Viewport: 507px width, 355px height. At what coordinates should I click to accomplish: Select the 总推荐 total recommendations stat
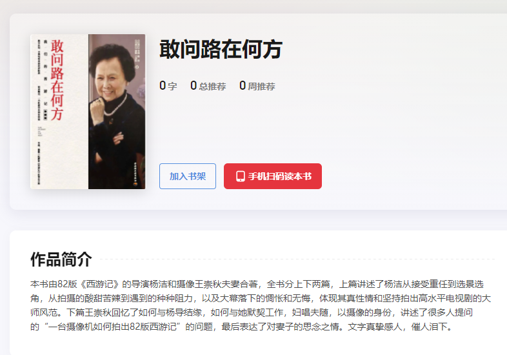[x=208, y=86]
